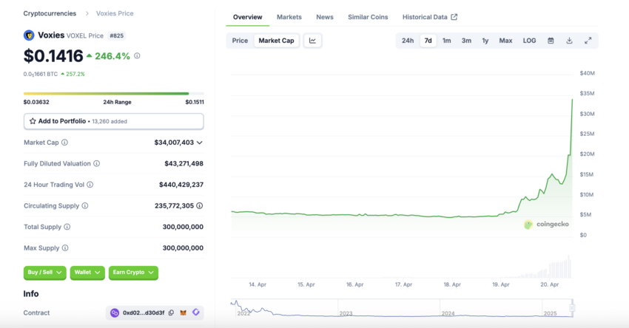Click the $43,271,498 valuation value

tap(184, 163)
